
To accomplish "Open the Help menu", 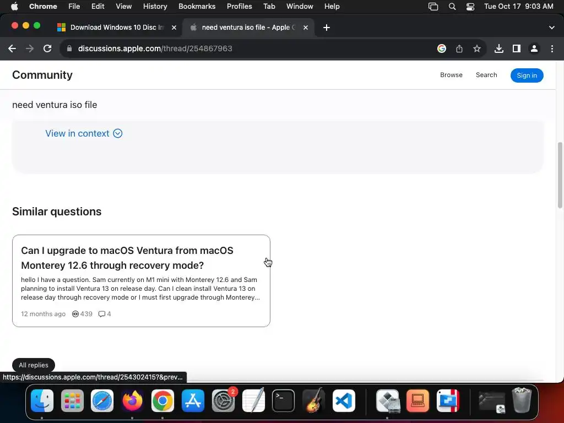I will [332, 7].
